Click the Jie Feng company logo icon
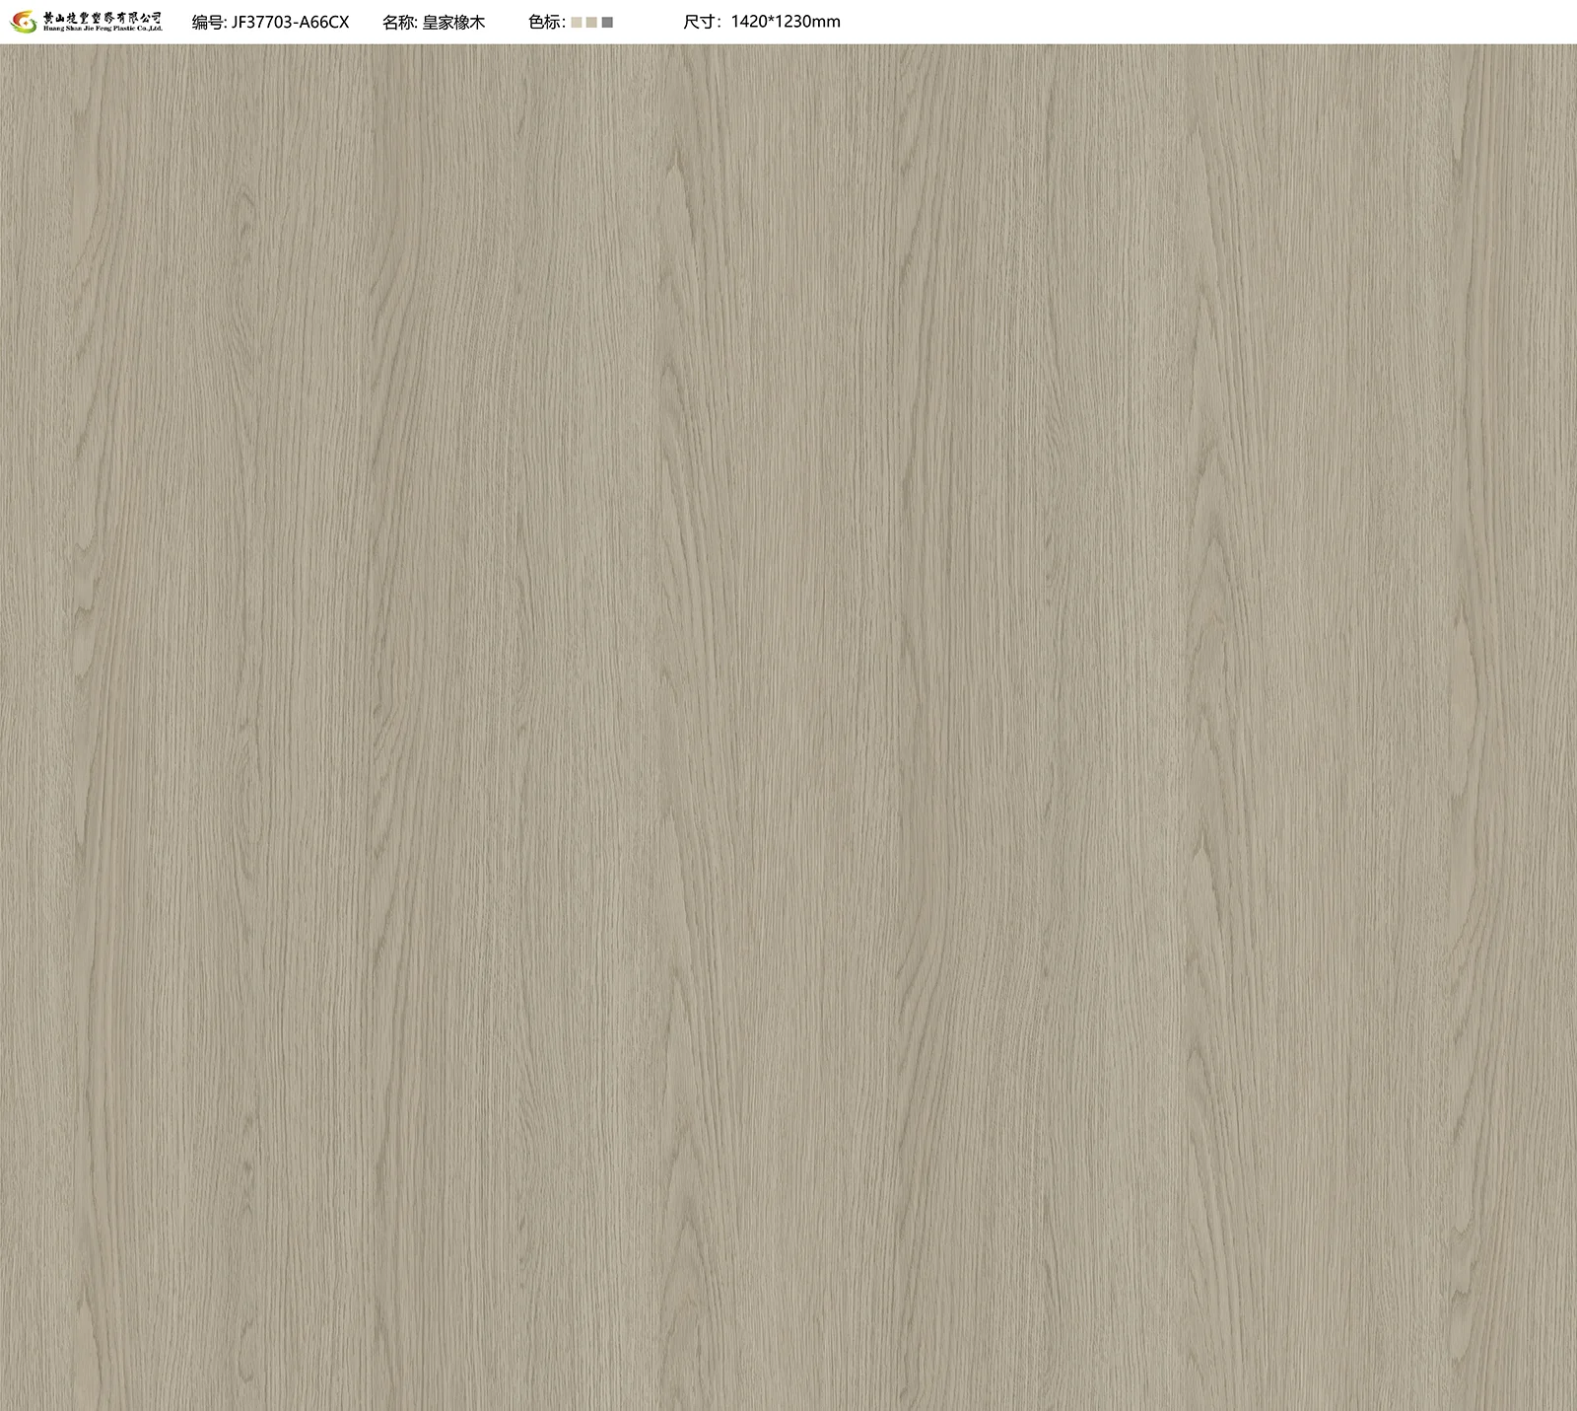 point(21,21)
